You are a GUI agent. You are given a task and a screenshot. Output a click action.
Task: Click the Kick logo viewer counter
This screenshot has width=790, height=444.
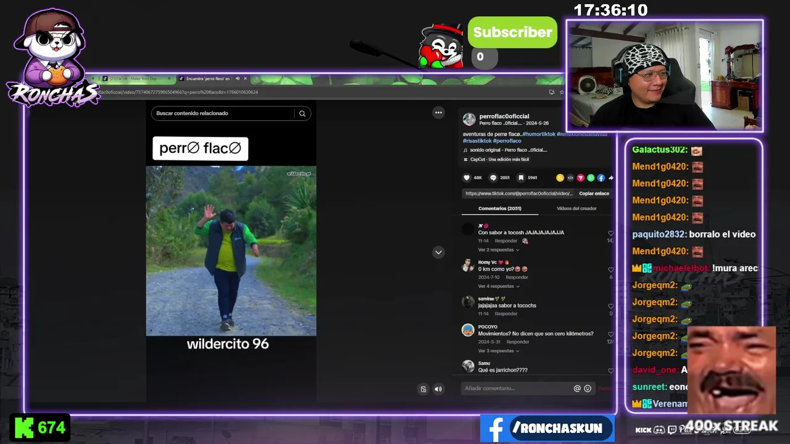(x=39, y=428)
